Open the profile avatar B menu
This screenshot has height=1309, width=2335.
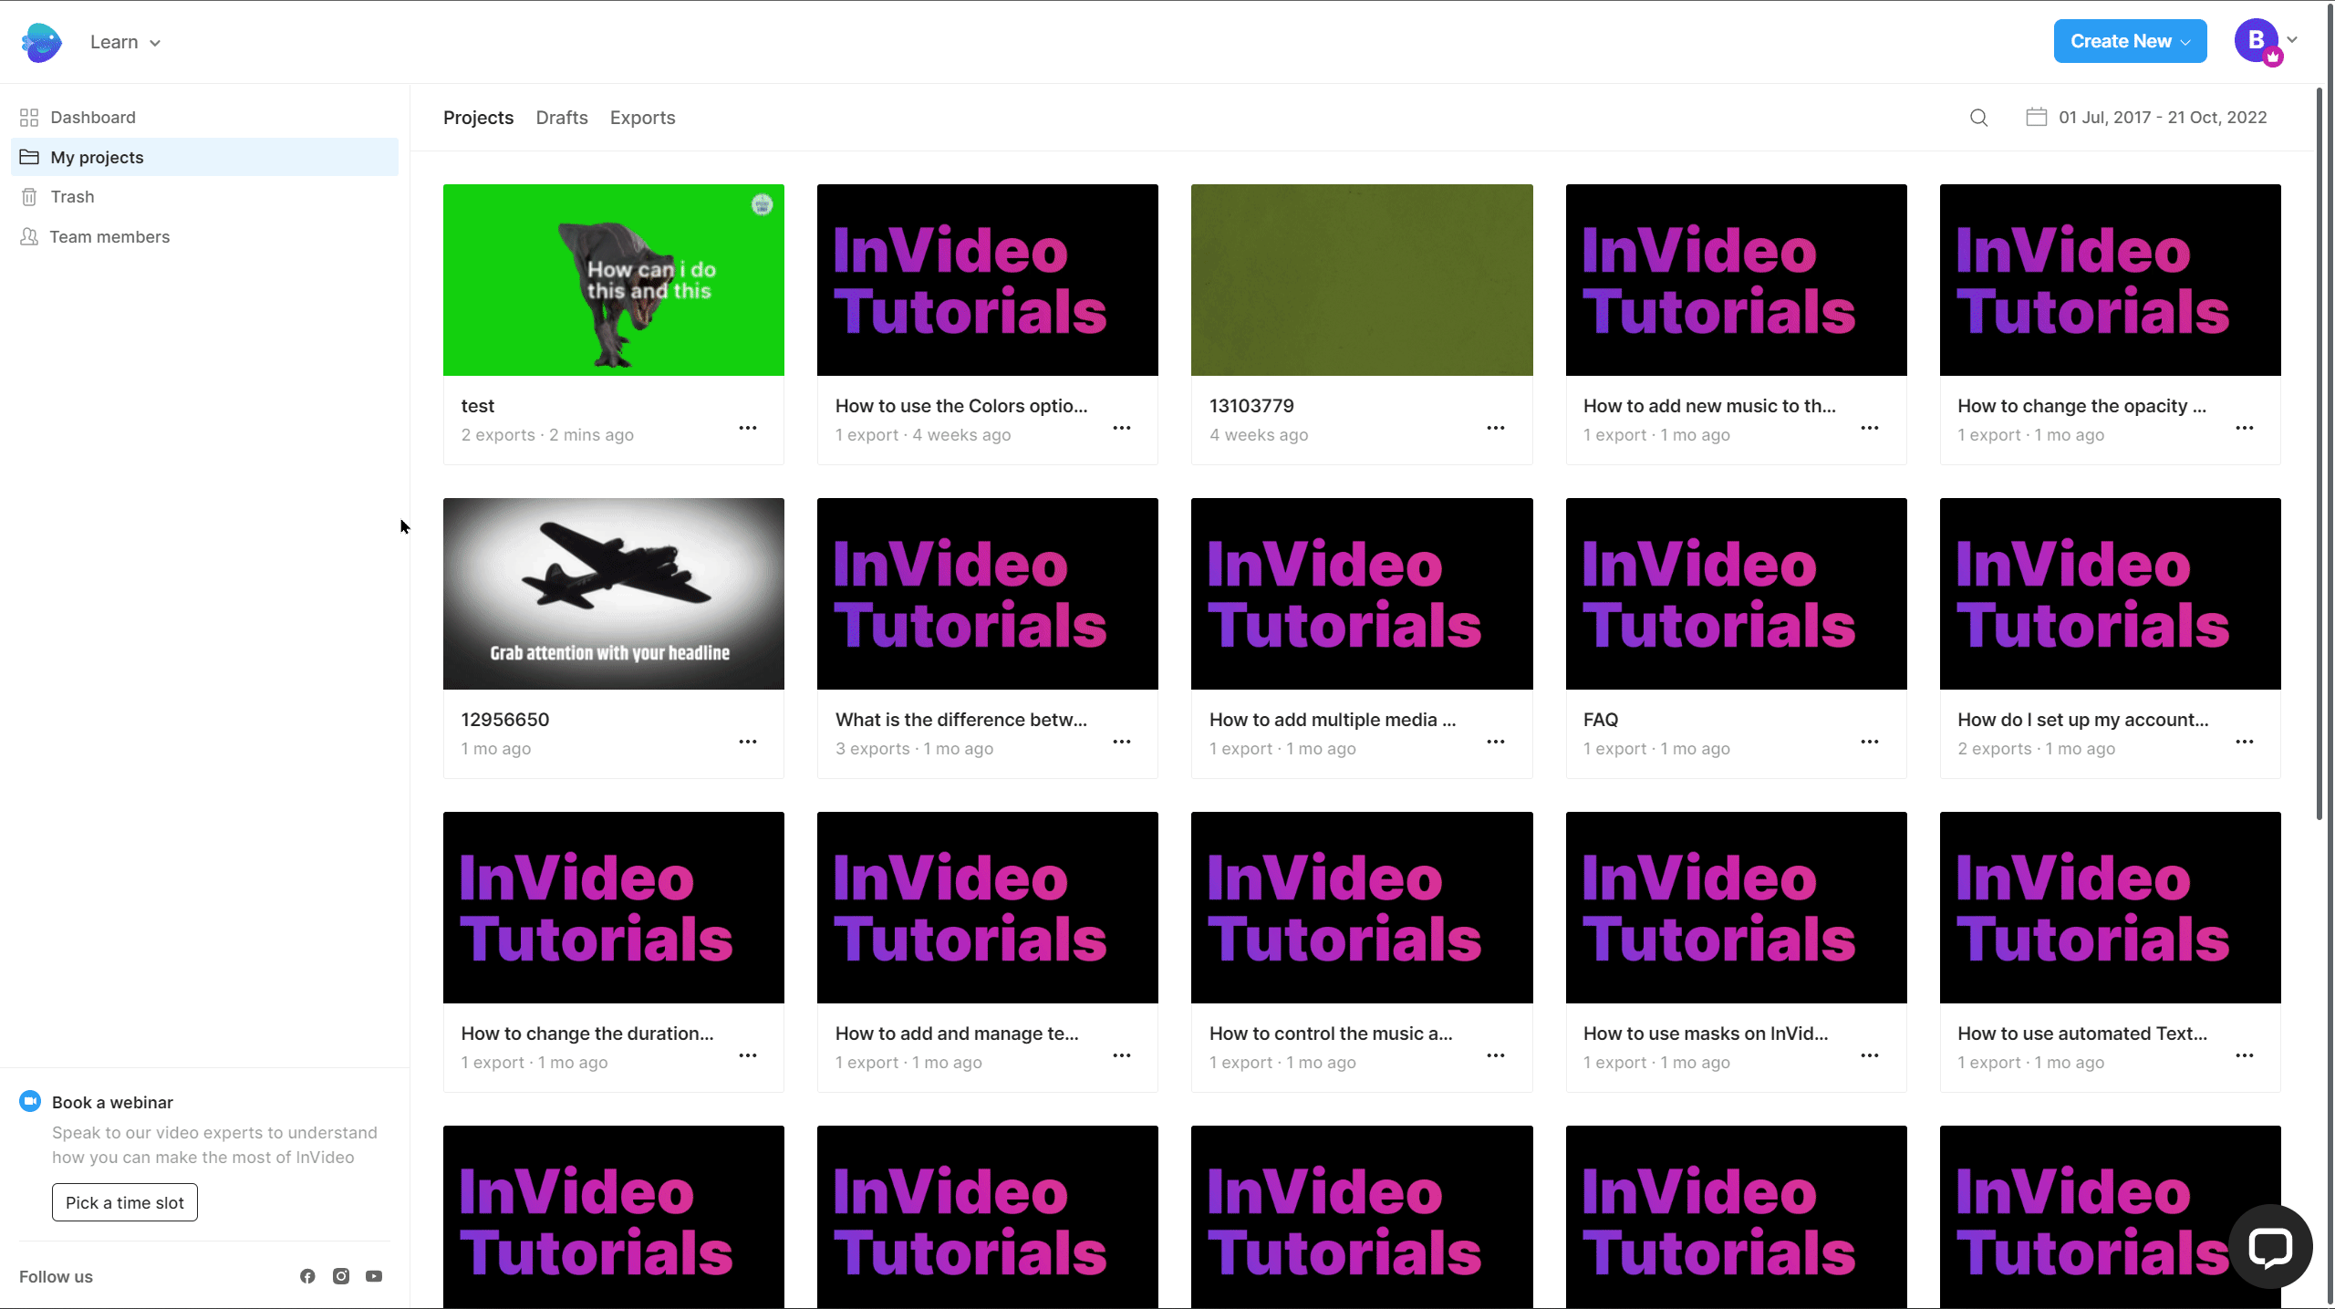point(2266,41)
